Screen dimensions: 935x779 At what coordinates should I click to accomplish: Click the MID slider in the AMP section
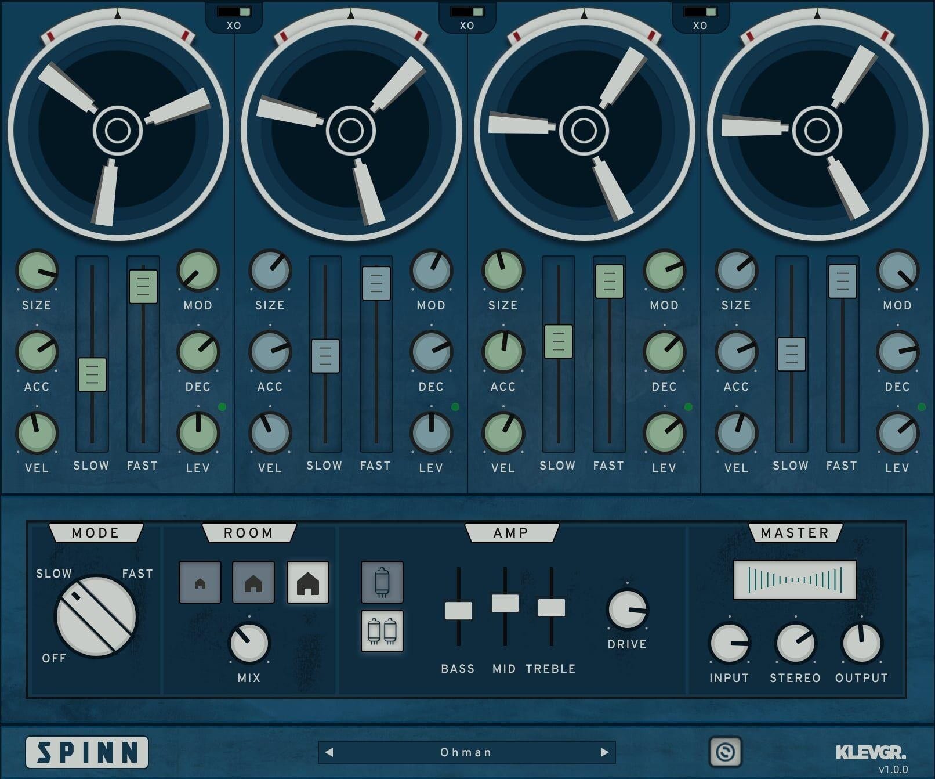coord(505,602)
